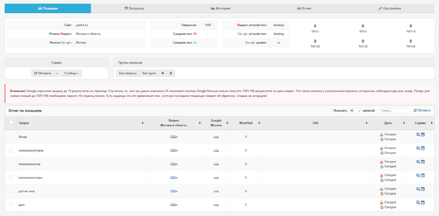
Task: Tick checkbox for ppm row
Action: pos(11,205)
